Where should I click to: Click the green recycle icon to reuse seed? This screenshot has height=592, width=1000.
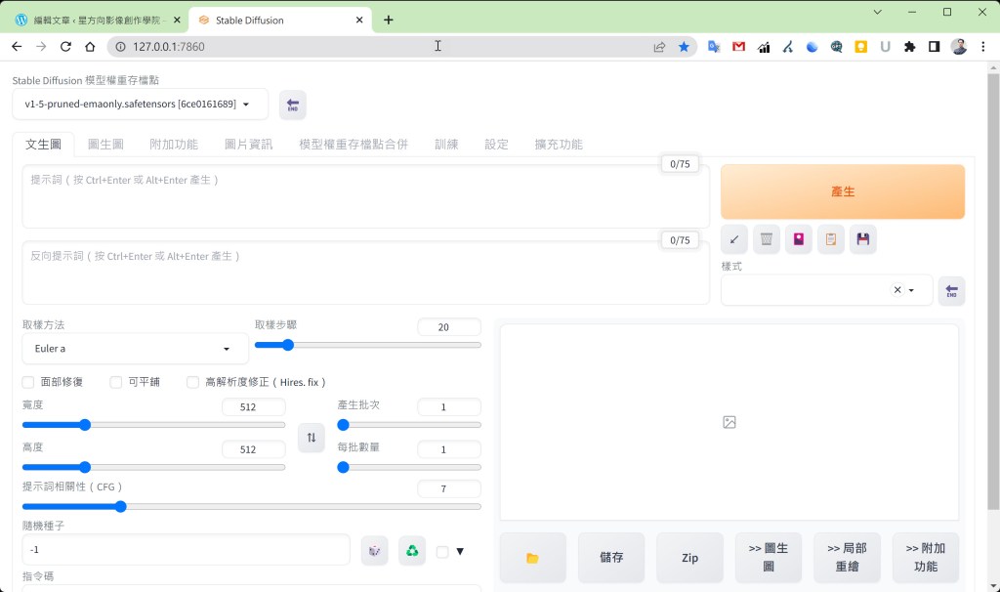(x=412, y=551)
